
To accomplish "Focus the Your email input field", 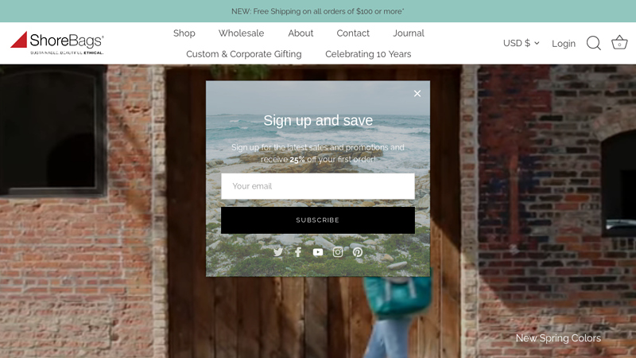I will click(318, 186).
